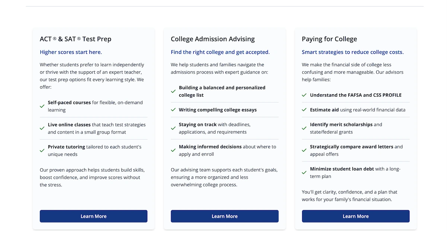Open Learn More for ACT & SAT Test Prep
Screen dimensions: 447x231
[x=93, y=216]
